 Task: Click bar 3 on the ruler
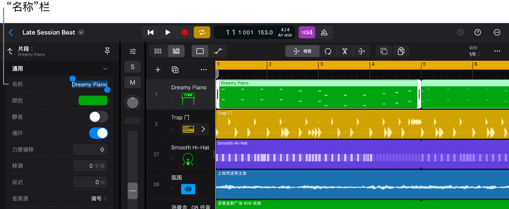[x=321, y=64]
